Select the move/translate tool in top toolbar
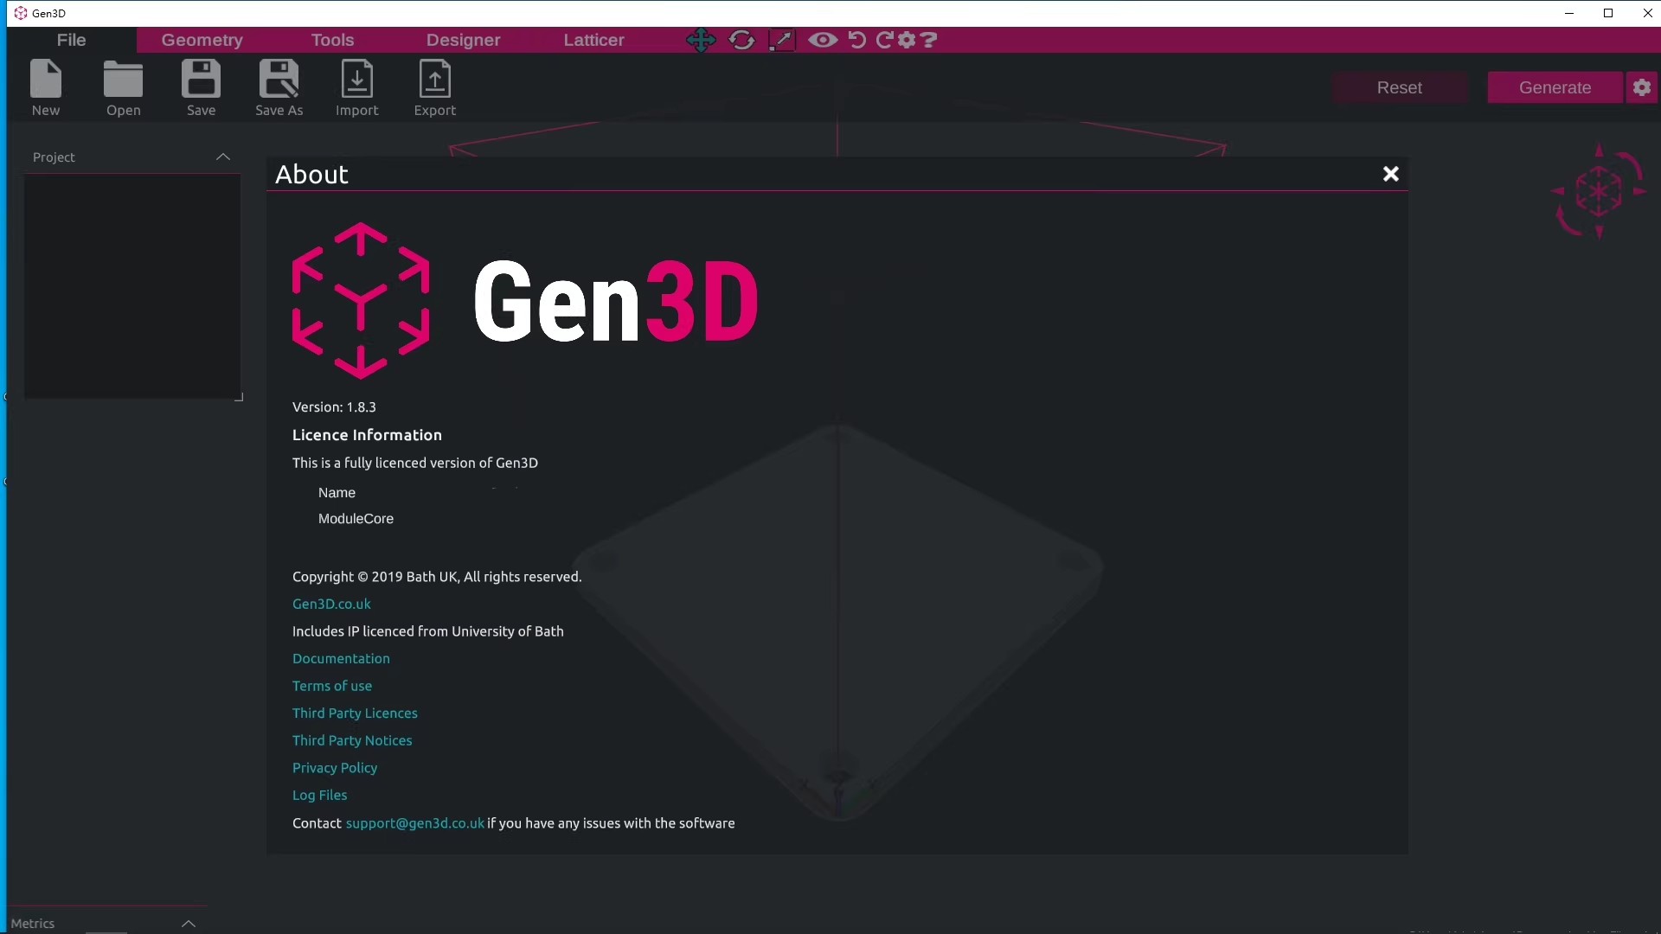Viewport: 1661px width, 934px height. [701, 40]
